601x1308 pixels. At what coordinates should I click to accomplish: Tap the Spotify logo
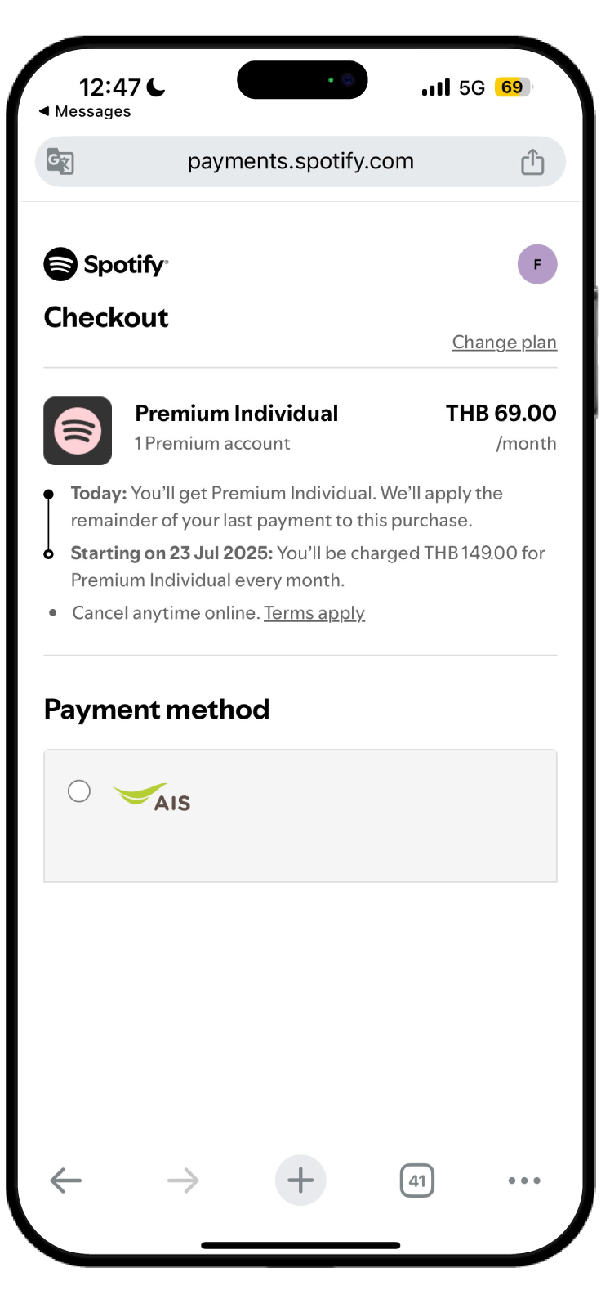click(x=106, y=264)
